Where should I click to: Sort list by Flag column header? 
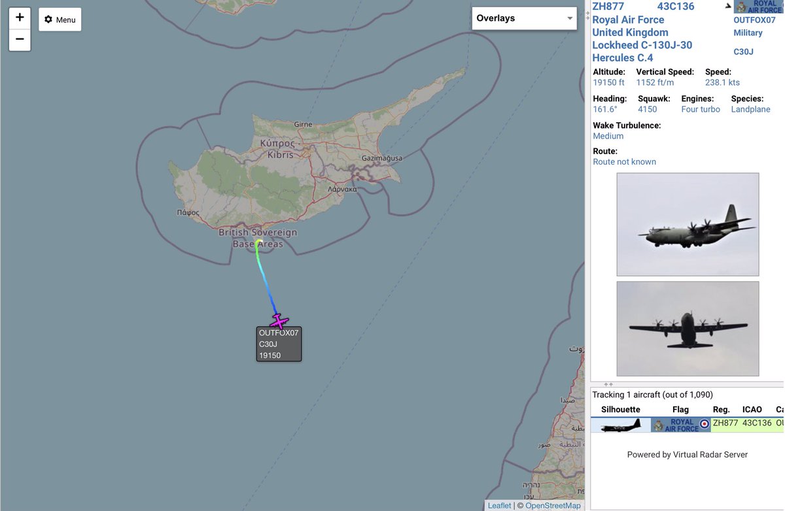click(x=681, y=410)
